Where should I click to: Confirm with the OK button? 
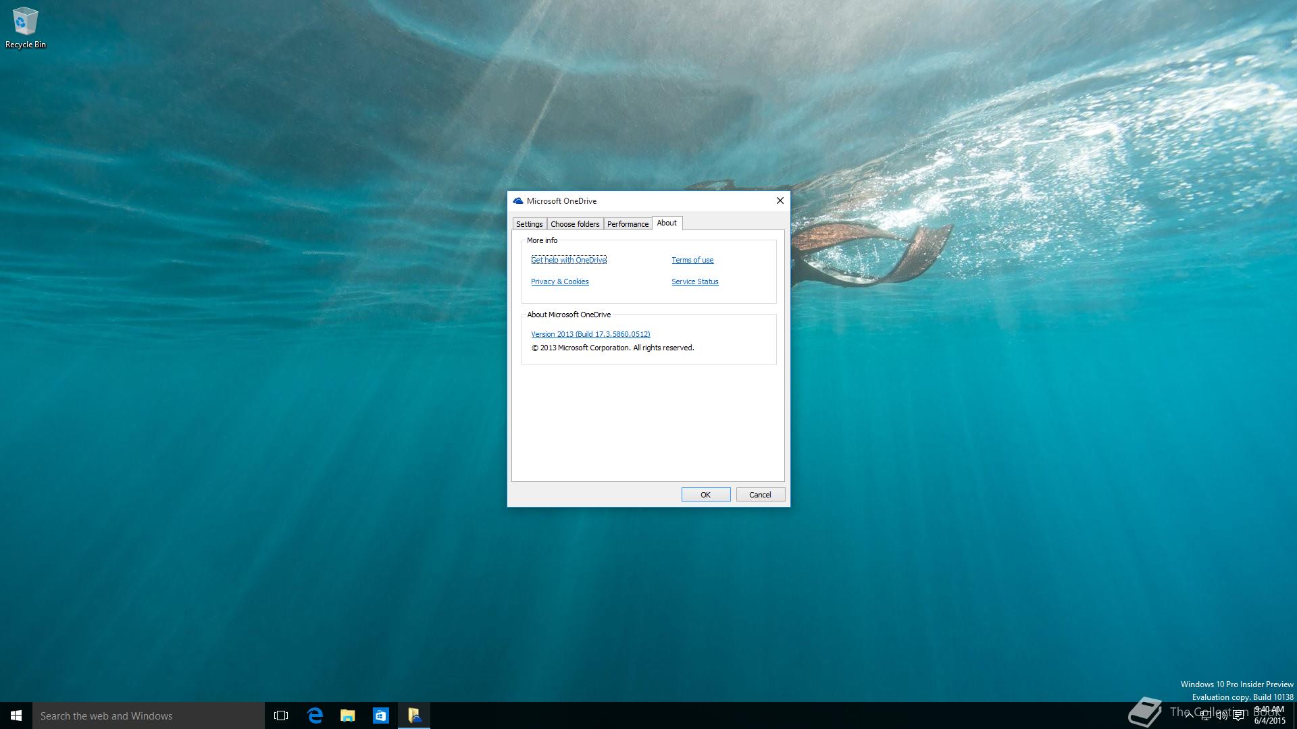[x=706, y=495]
